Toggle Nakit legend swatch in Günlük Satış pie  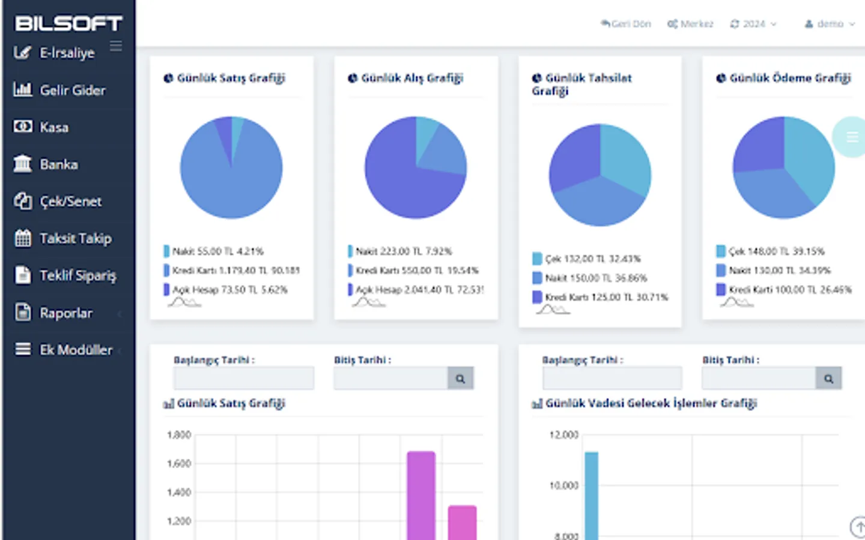click(166, 251)
